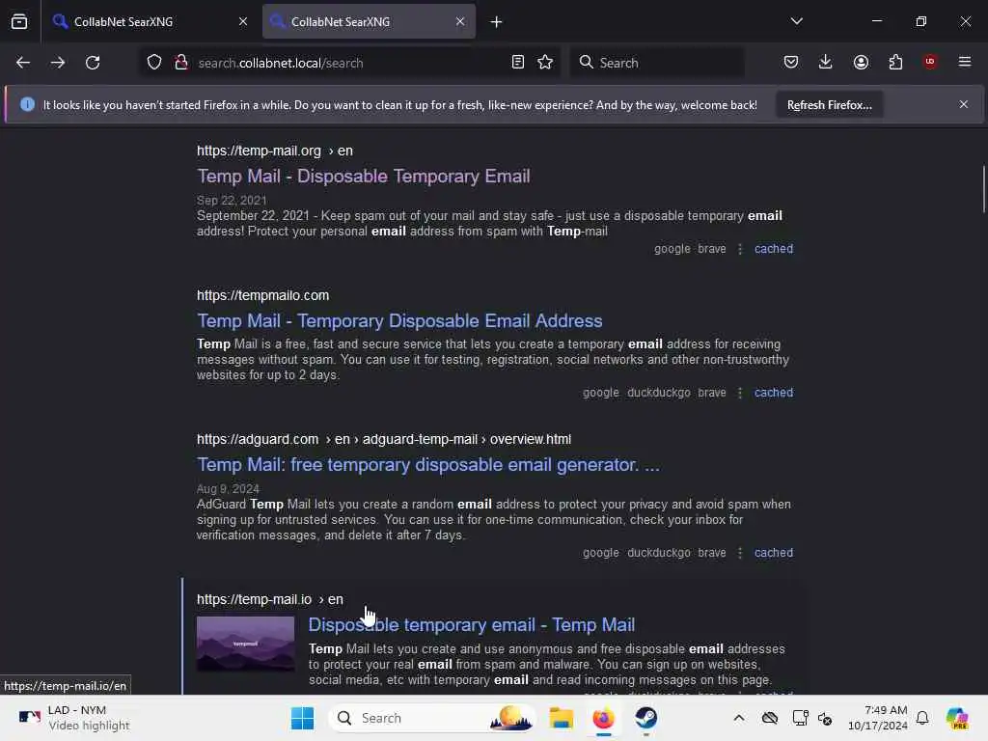Open more options dots for adguard.com result
Screen dimensions: 988x741
(740, 553)
